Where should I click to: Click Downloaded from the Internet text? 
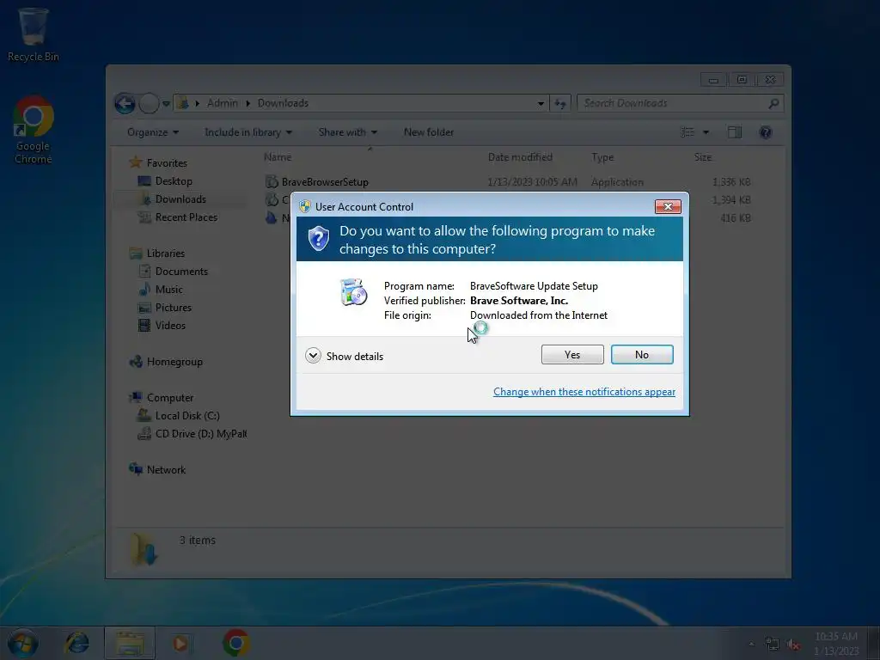pos(538,315)
